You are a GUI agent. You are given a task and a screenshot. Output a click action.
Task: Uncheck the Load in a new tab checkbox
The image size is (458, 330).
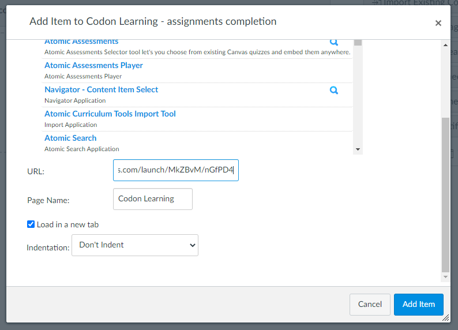[x=31, y=224]
